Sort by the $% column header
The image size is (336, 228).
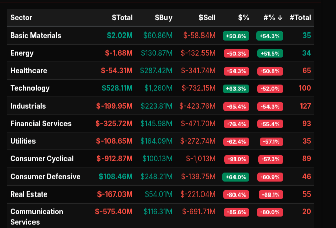(x=243, y=18)
